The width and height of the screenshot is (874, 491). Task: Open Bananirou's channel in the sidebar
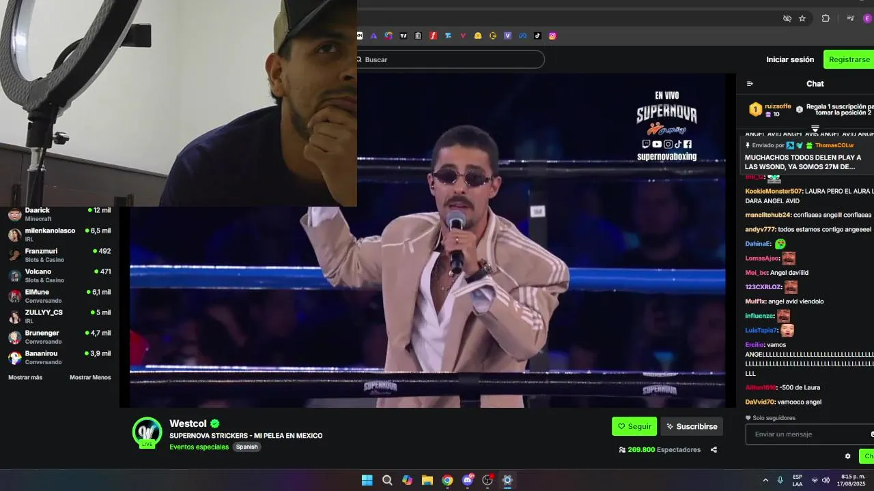pyautogui.click(x=59, y=357)
